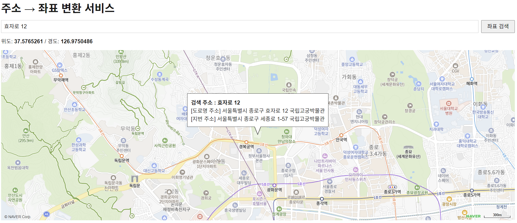This screenshot has width=517, height=223.
Task: Click the 인왕산 mountain peak icon
Action: click(121, 52)
